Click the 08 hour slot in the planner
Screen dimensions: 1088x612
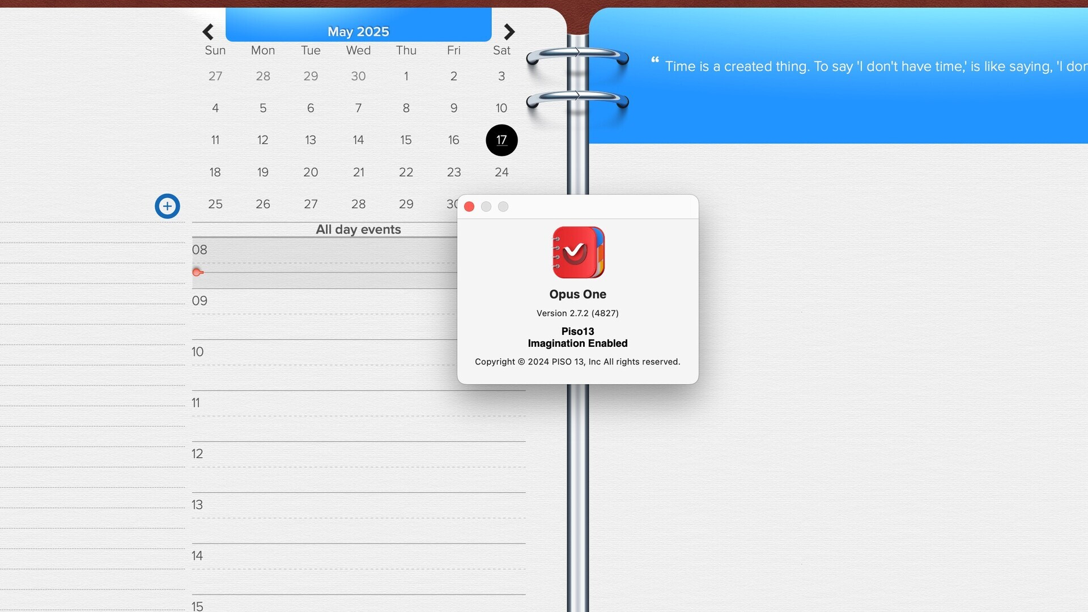[199, 249]
